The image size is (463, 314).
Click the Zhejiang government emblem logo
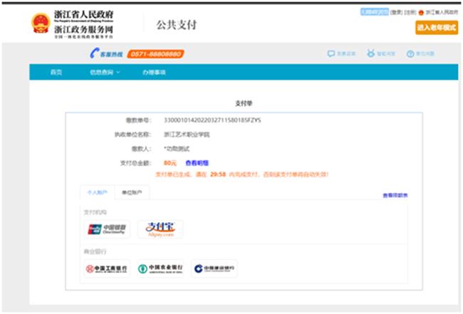click(40, 23)
